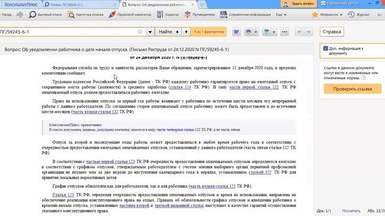
Task: Click the Проверить ссылки button
Action: pos(353,89)
